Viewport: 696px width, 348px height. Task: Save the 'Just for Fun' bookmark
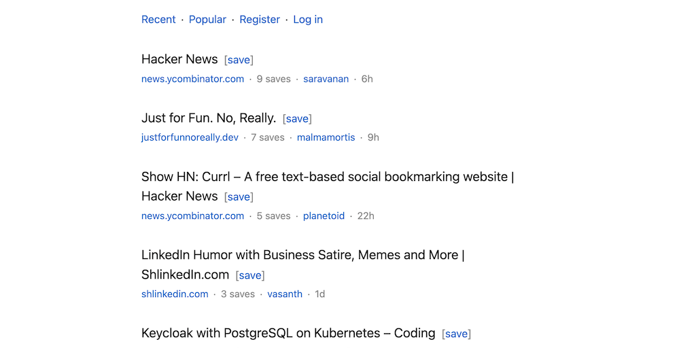(x=297, y=119)
